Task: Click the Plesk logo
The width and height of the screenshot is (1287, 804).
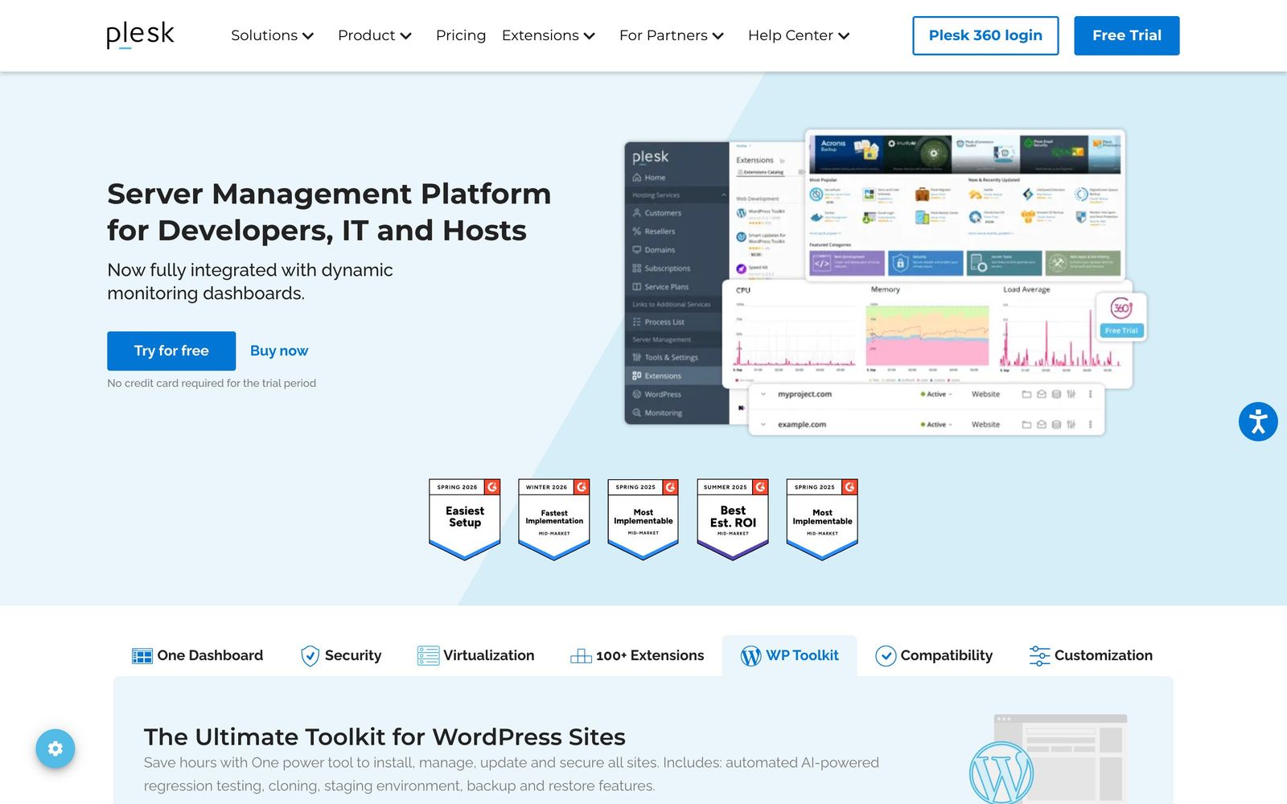Action: [140, 35]
